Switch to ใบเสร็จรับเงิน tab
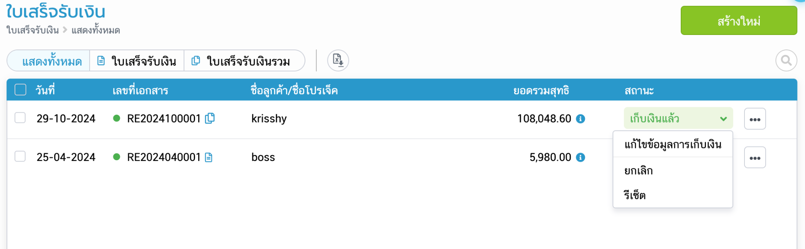This screenshot has width=805, height=249. pos(137,61)
